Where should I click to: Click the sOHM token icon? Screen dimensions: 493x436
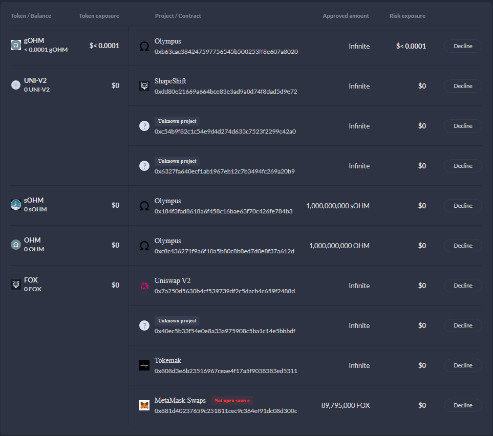[x=16, y=205]
